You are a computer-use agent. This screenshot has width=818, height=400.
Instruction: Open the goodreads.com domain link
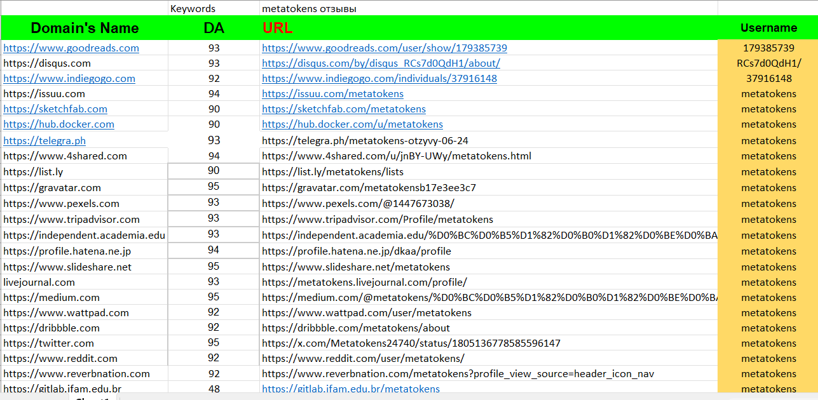[71, 48]
